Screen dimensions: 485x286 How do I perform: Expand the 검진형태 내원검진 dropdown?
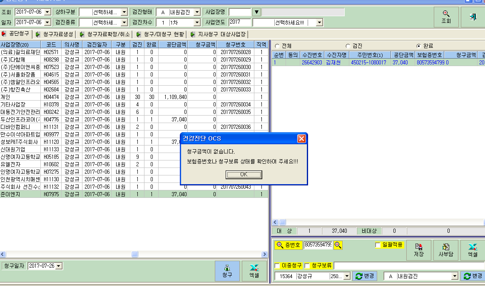(x=197, y=12)
